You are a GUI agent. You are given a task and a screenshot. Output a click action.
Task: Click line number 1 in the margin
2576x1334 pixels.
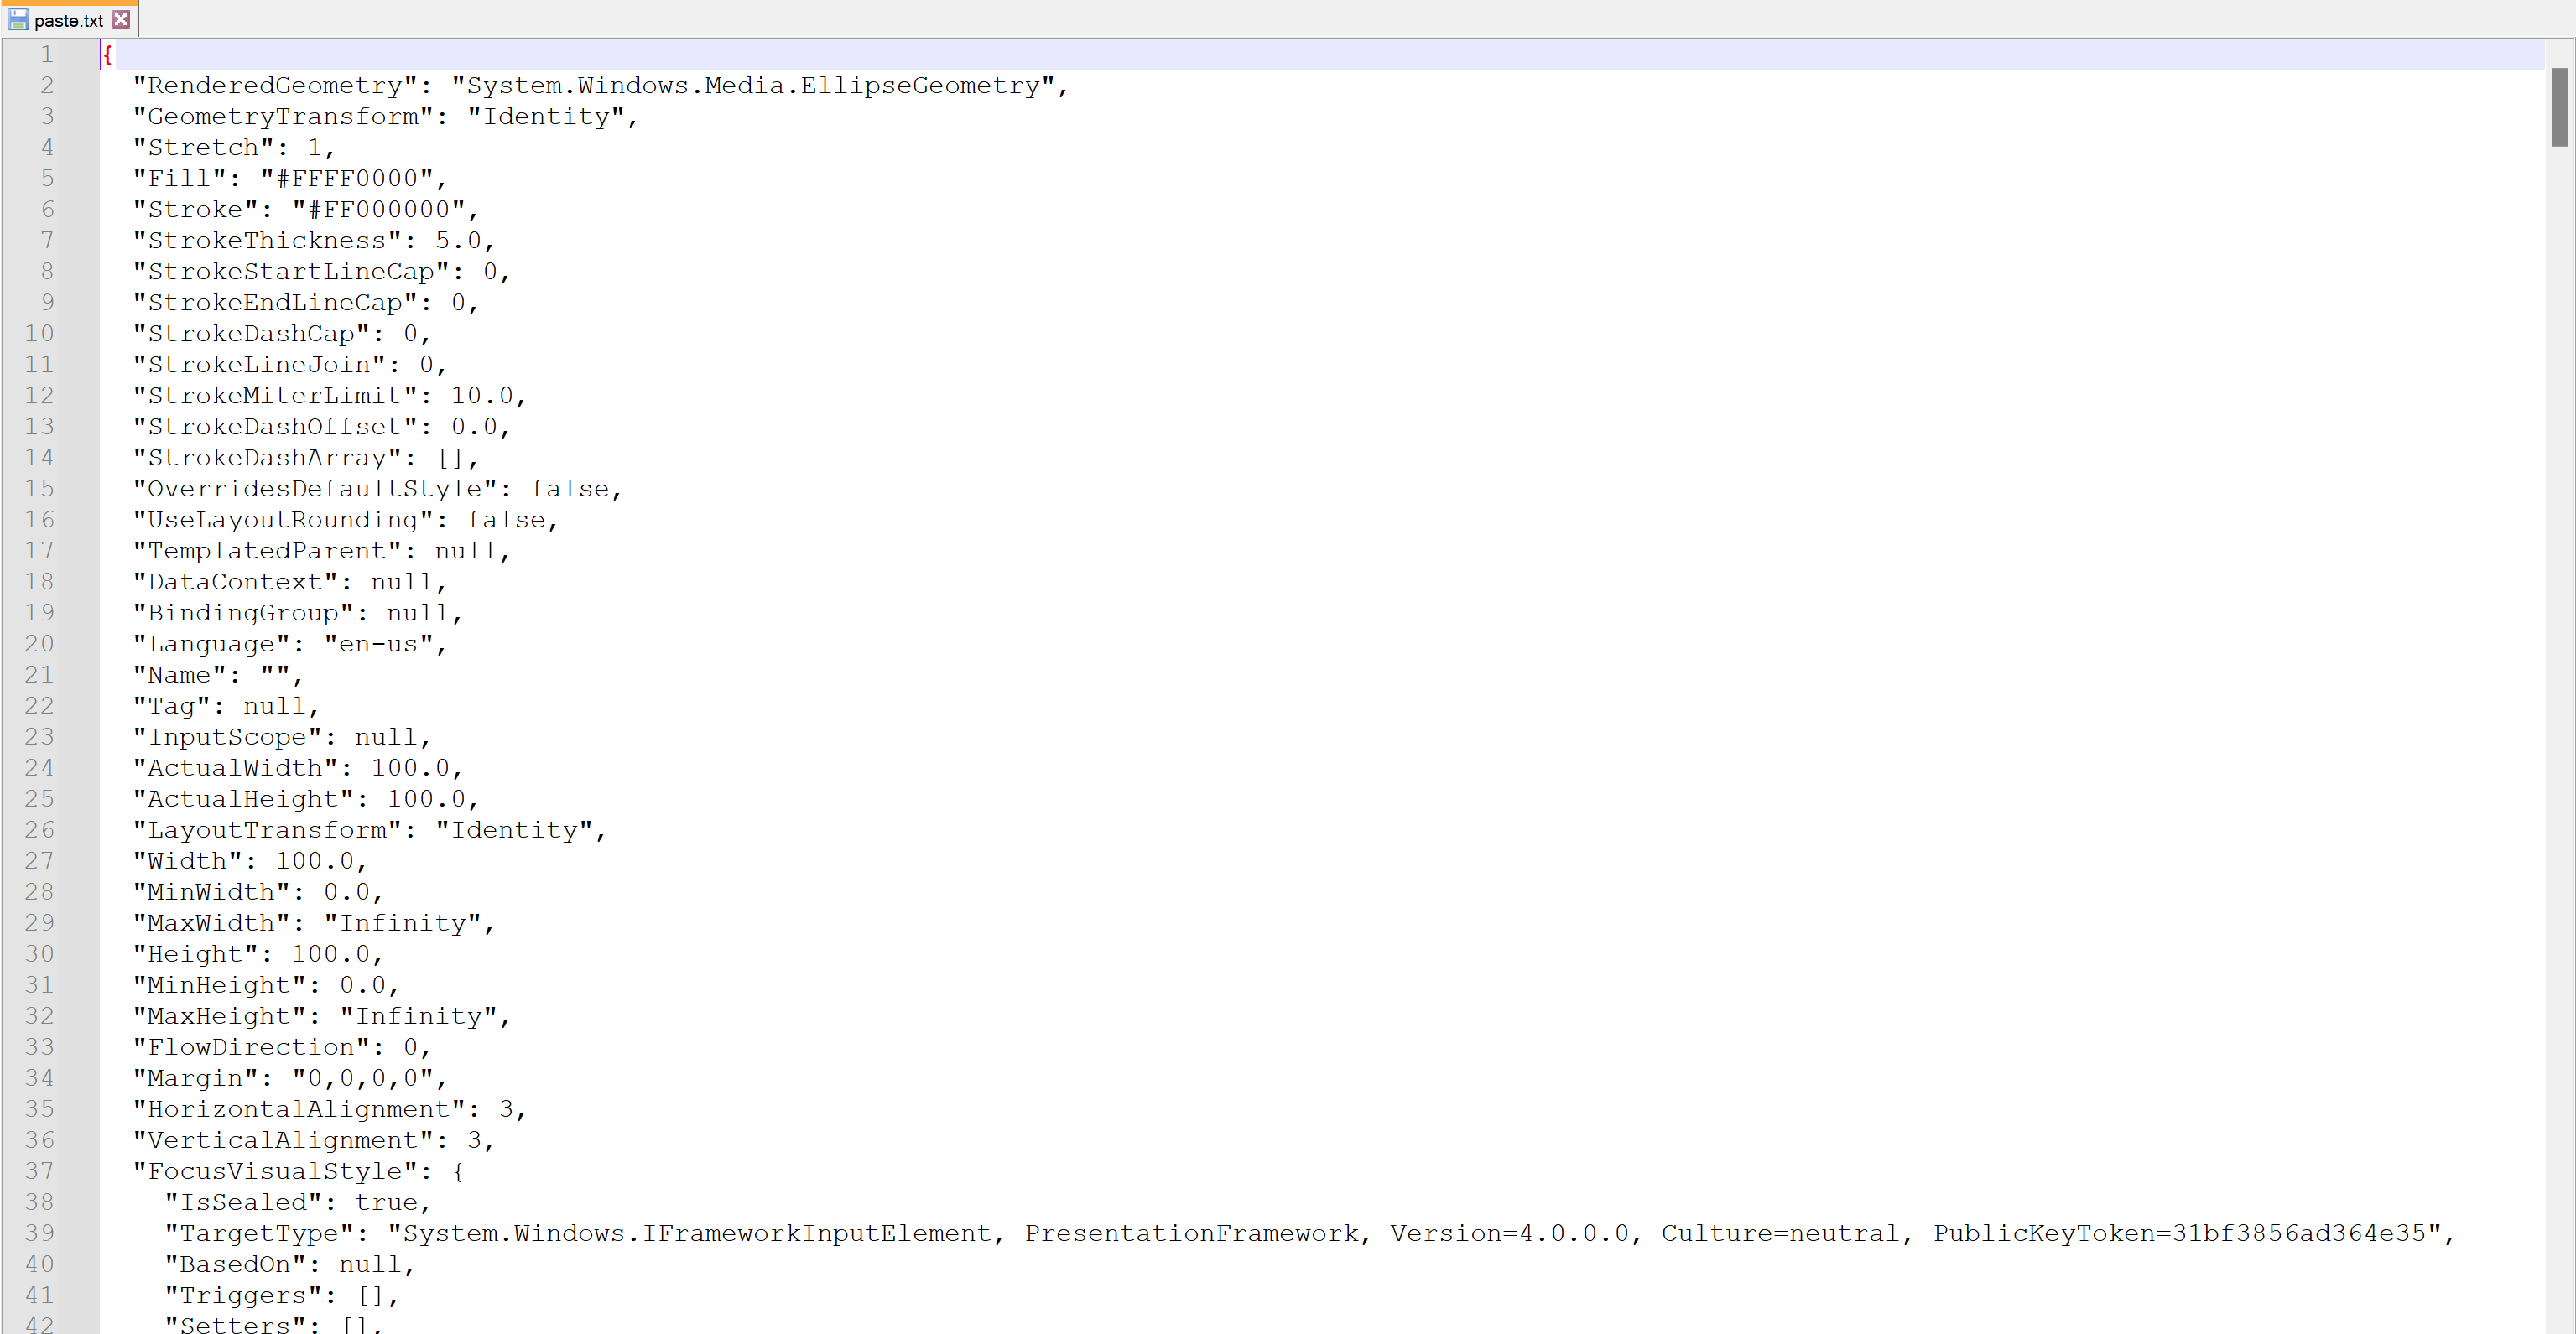46,54
